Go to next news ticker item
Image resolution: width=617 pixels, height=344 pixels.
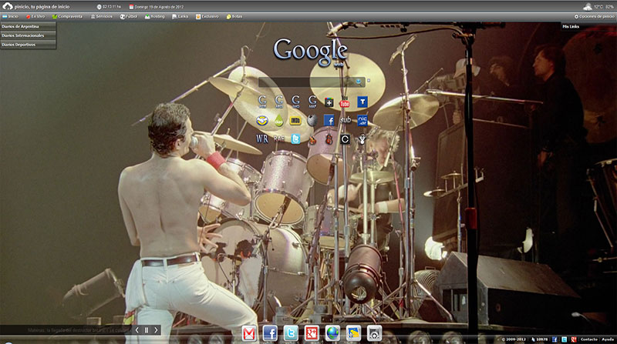coord(157,329)
